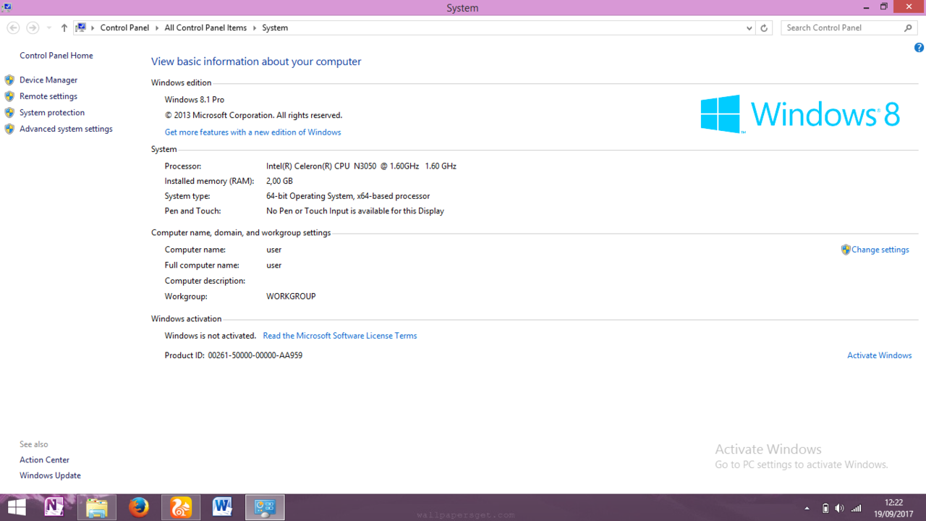Click the WORKGROUP value

pyautogui.click(x=291, y=297)
